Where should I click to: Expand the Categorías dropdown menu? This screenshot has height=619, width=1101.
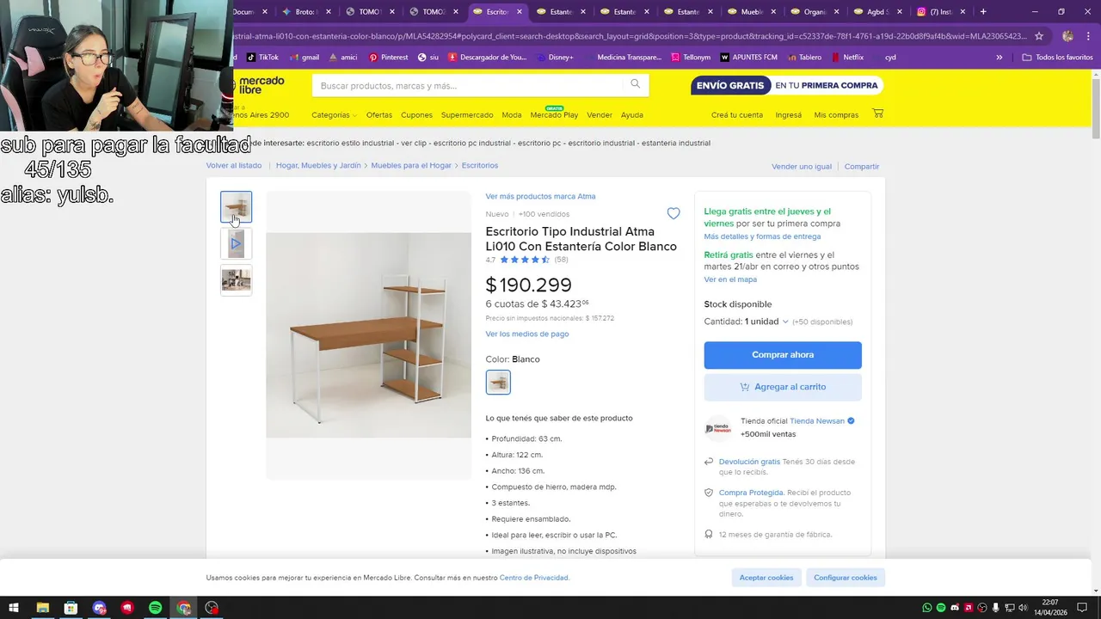pyautogui.click(x=334, y=115)
